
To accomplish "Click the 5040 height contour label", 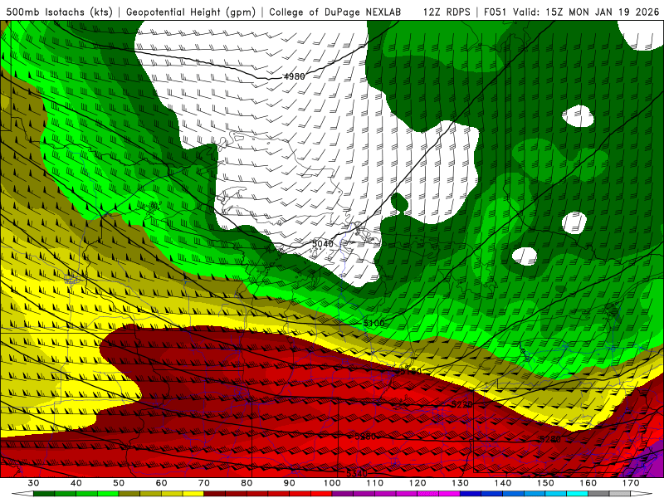I will tap(323, 243).
